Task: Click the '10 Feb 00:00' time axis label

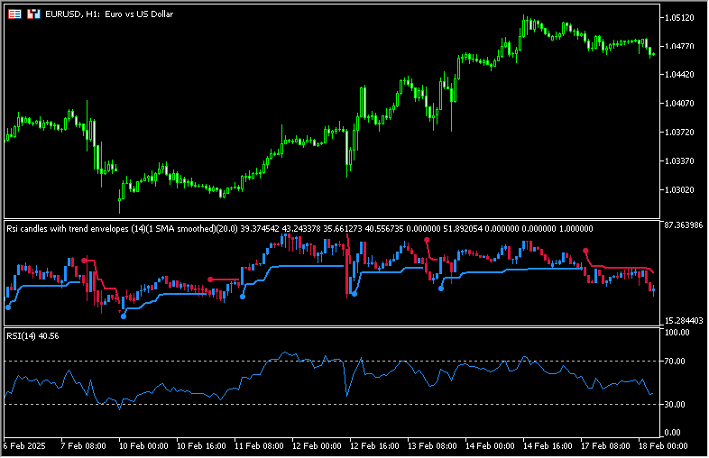Action: pos(143,446)
